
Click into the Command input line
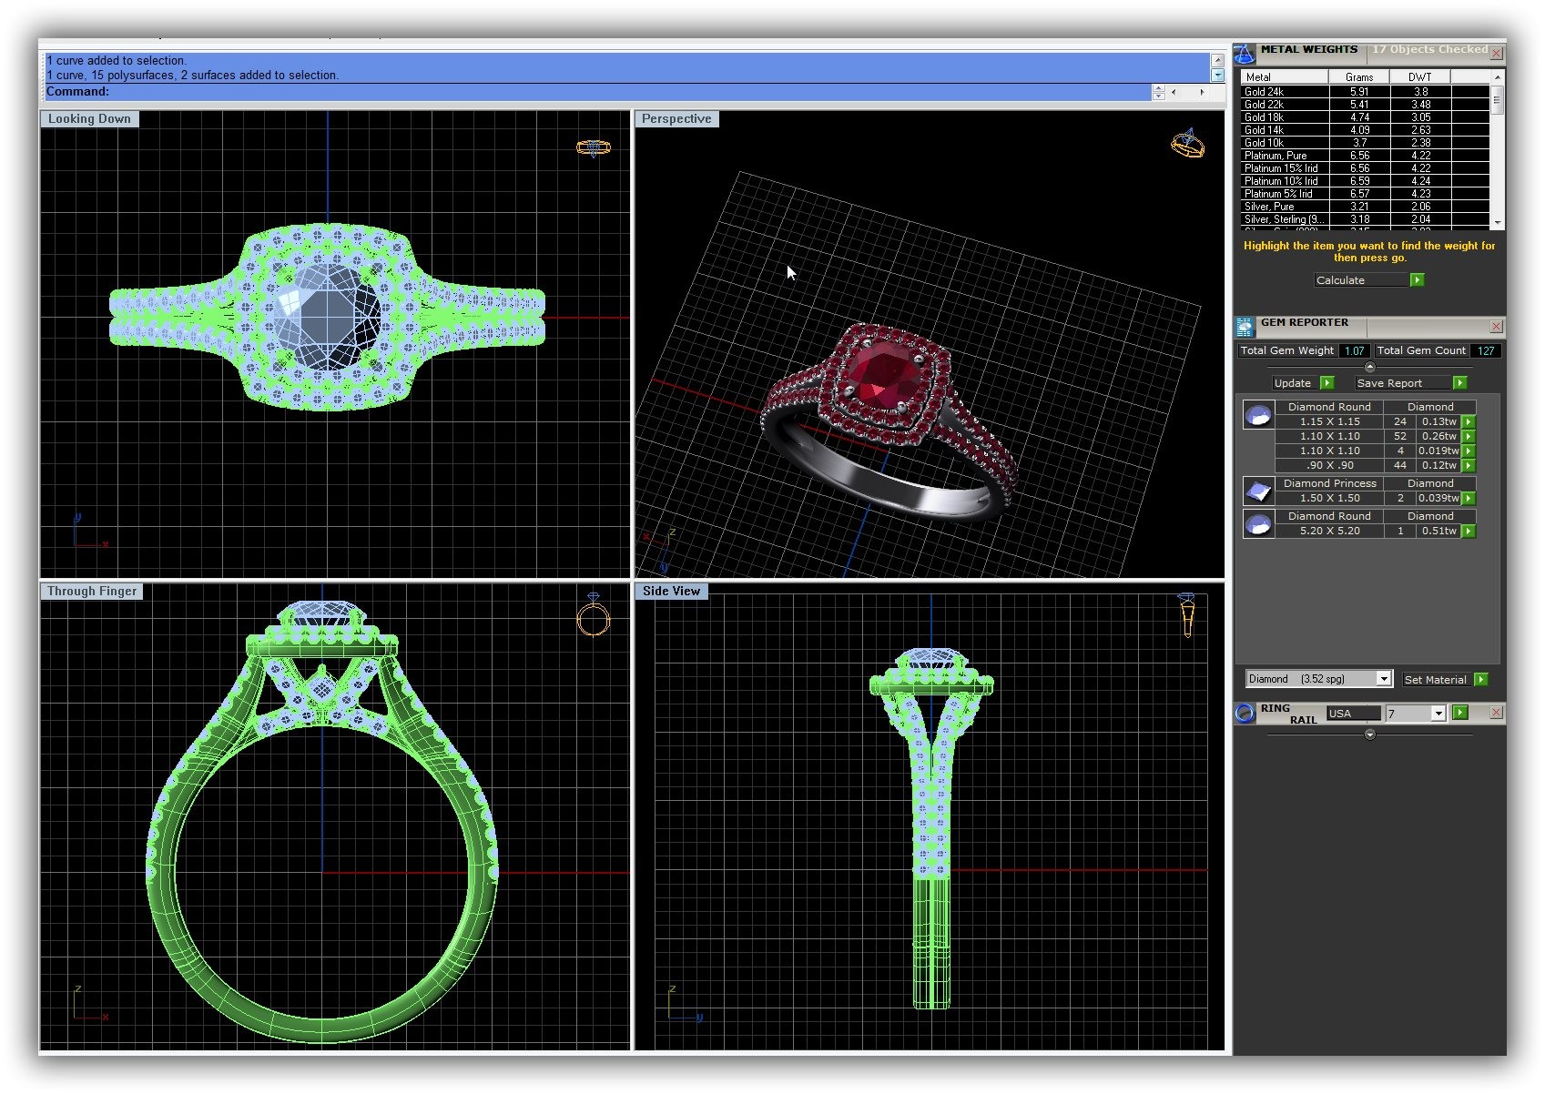(x=628, y=92)
